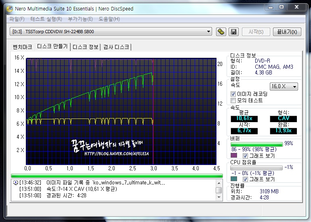Image resolution: width=311 pixels, height=222 pixels.
Task: Click the teal CPU graph color swatch
Action: 234,179
